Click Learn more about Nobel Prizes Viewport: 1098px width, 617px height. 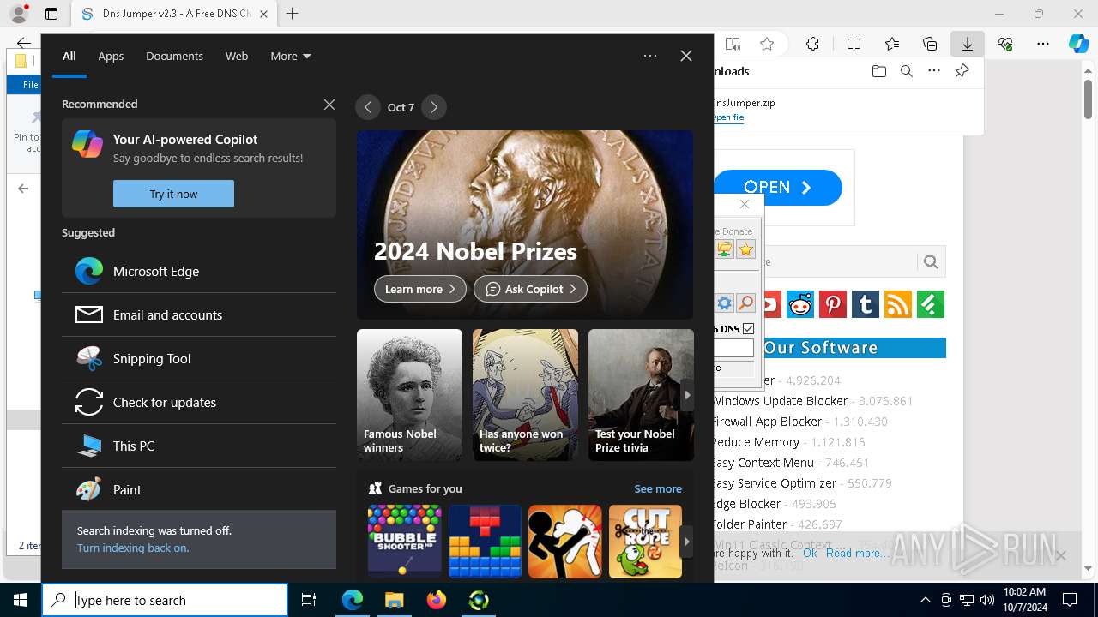(420, 289)
